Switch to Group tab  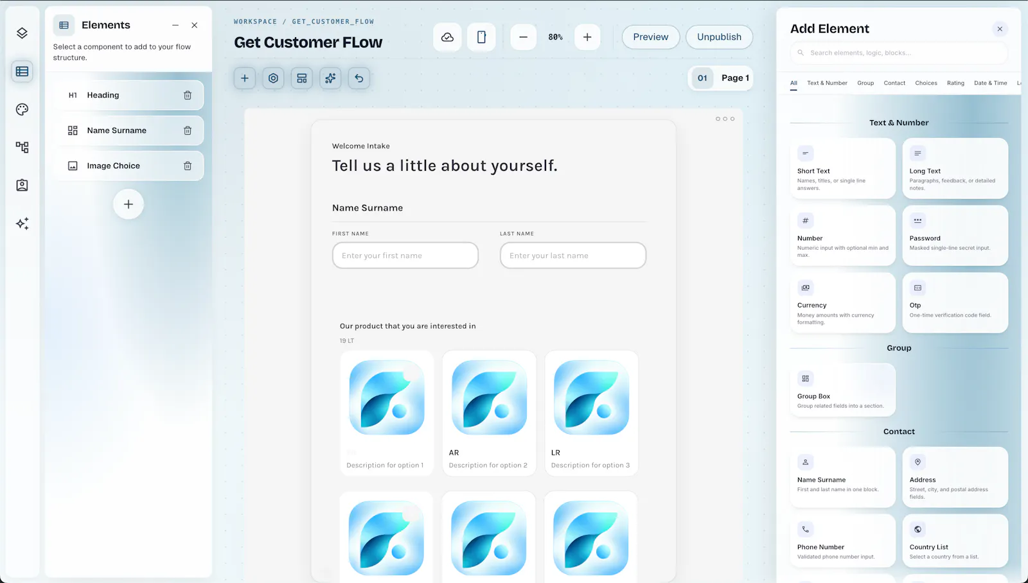[865, 83]
